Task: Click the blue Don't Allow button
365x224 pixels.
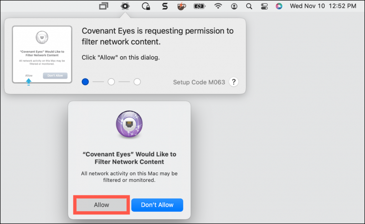Action: click(x=157, y=205)
